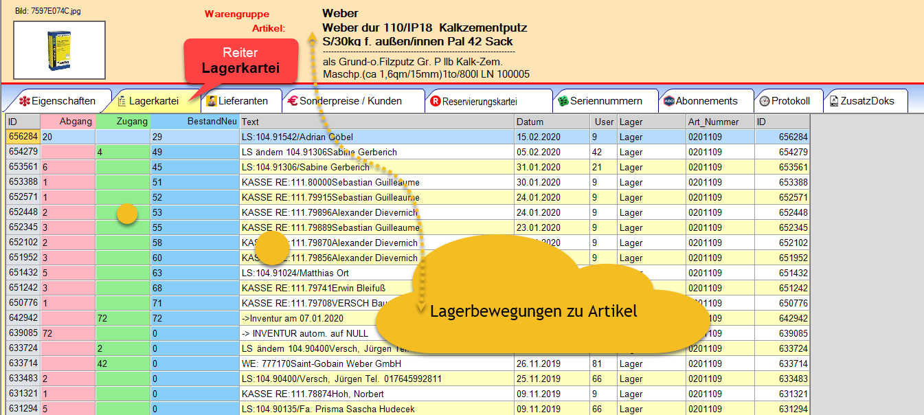This screenshot has width=924, height=415.
Task: Click the Art_Nummer column header
Action: click(721, 122)
